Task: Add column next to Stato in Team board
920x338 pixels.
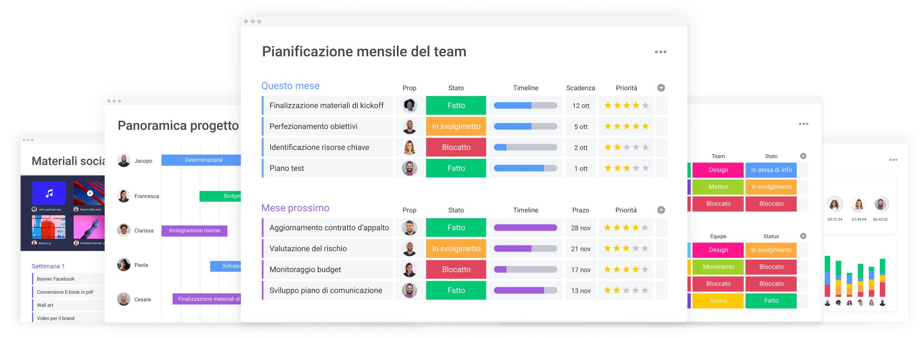Action: (803, 156)
